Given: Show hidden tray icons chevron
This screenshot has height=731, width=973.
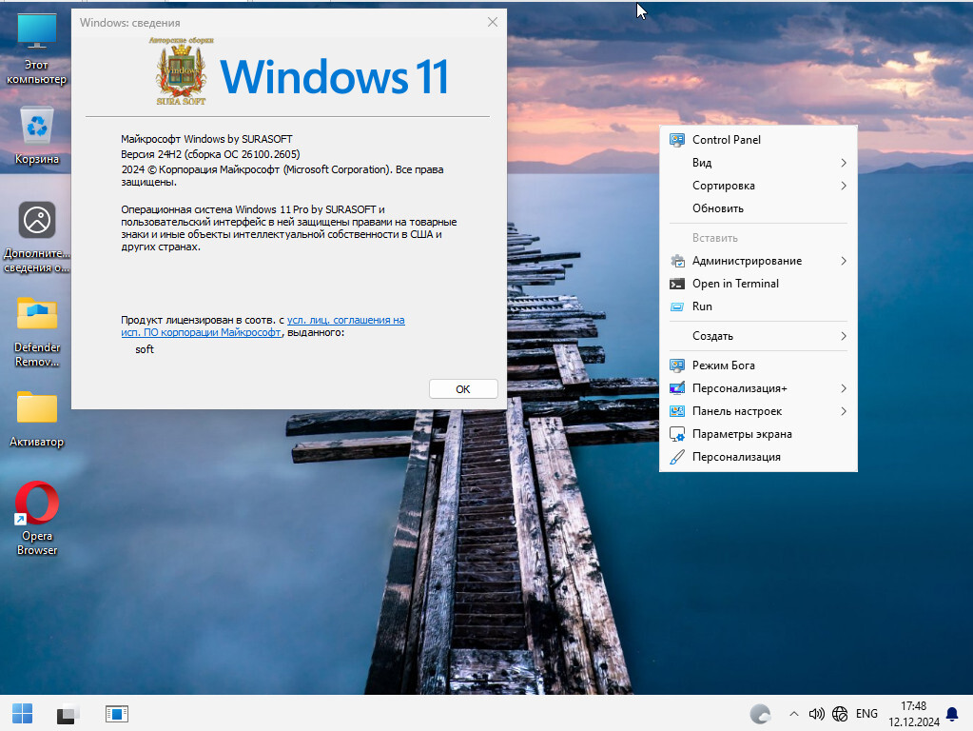Looking at the screenshot, I should coord(793,714).
